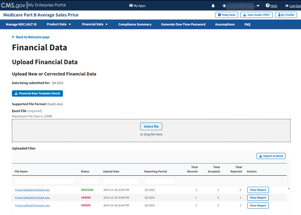Open the Help Desk button
Viewport: 301px width, 215px height.
(x=226, y=15)
